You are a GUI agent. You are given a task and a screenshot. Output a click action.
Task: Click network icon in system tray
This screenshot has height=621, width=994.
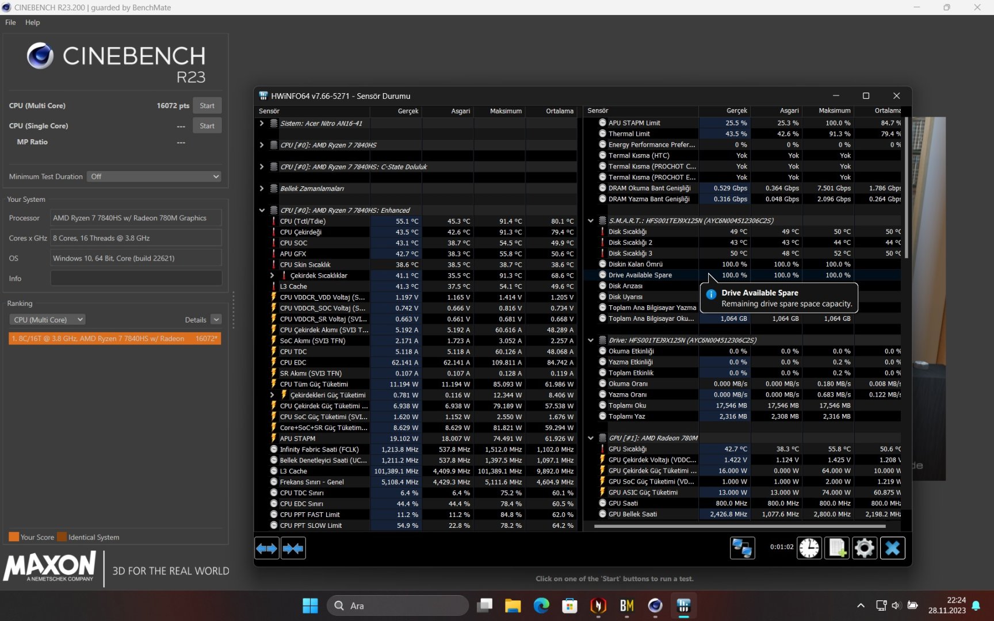881,605
